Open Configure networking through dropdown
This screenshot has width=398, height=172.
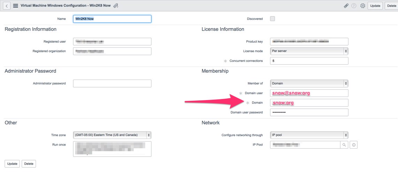pyautogui.click(x=309, y=135)
